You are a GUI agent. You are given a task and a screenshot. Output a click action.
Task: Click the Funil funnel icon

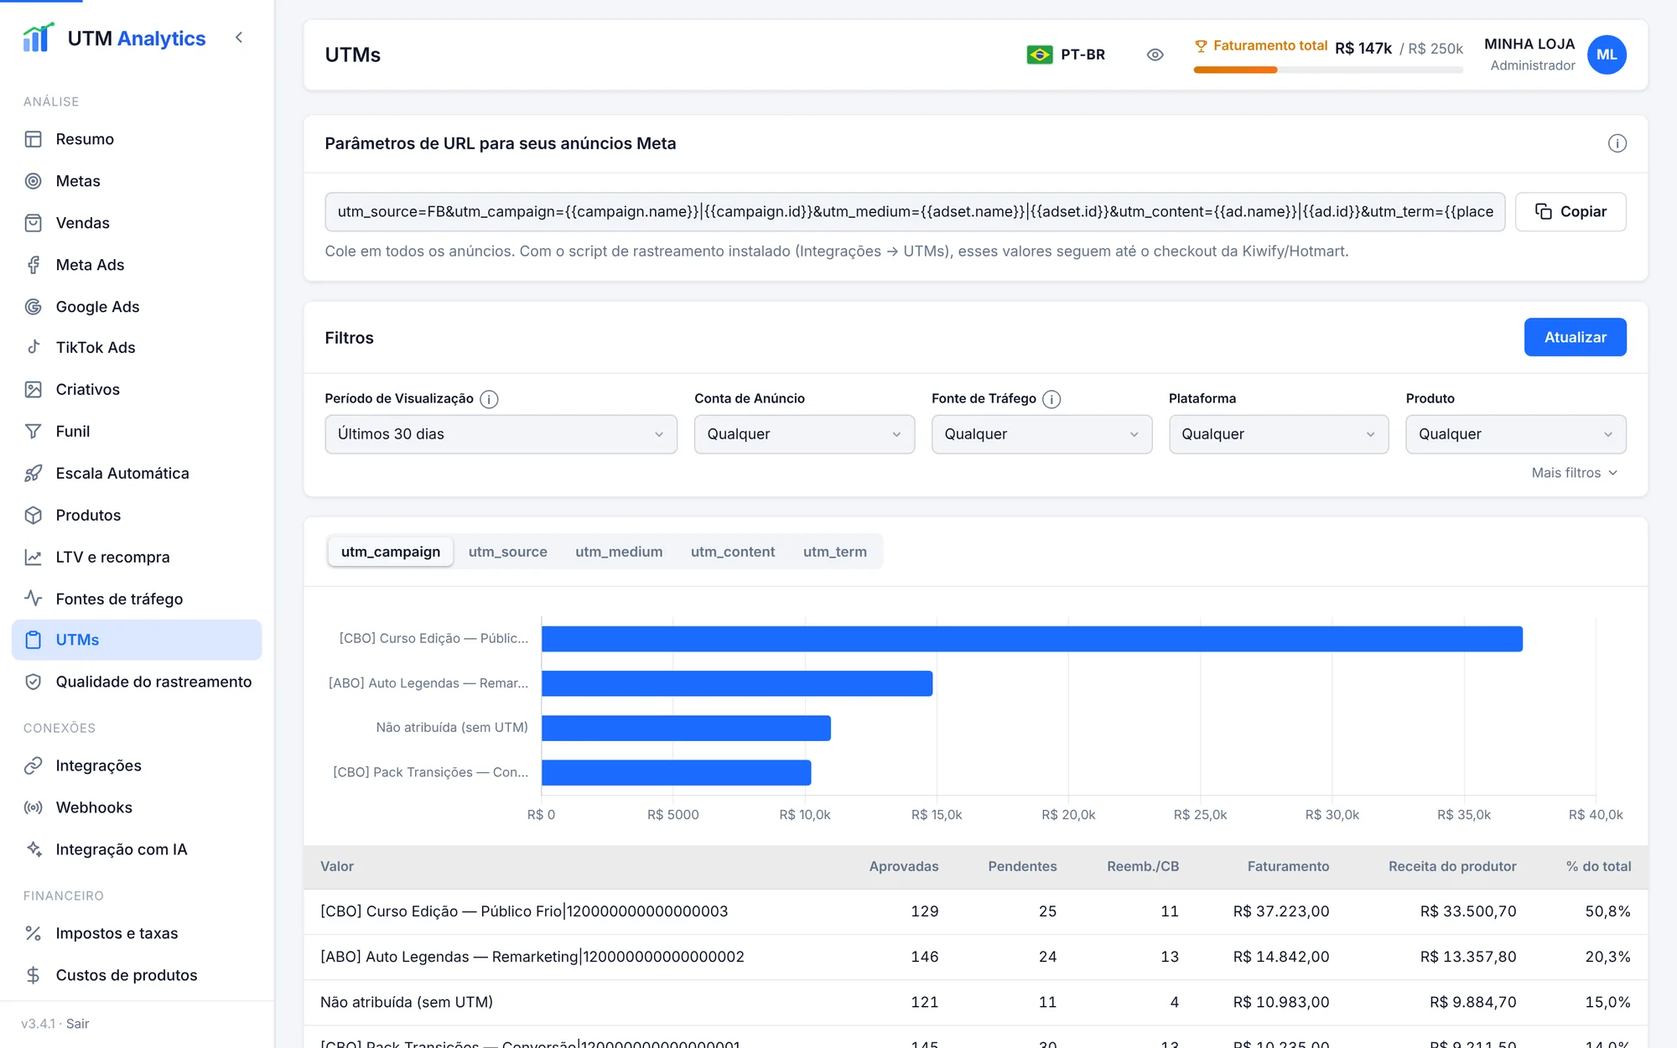coord(34,431)
